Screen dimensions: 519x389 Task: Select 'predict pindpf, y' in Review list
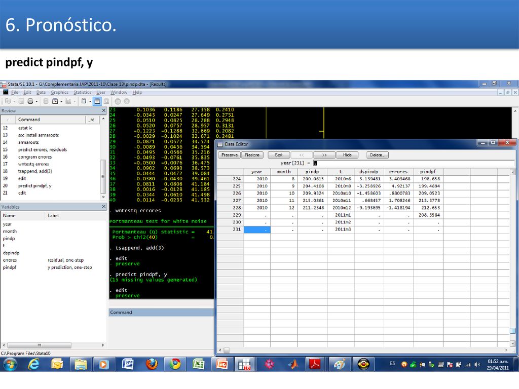[x=35, y=185]
